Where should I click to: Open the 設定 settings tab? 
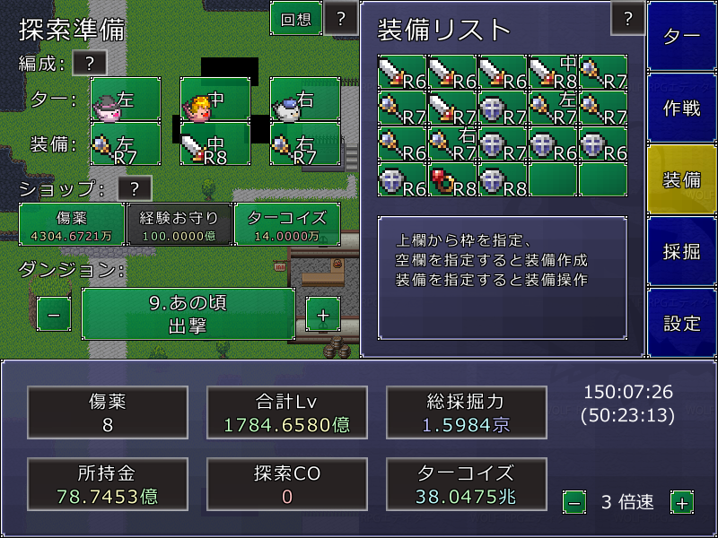pyautogui.click(x=682, y=323)
